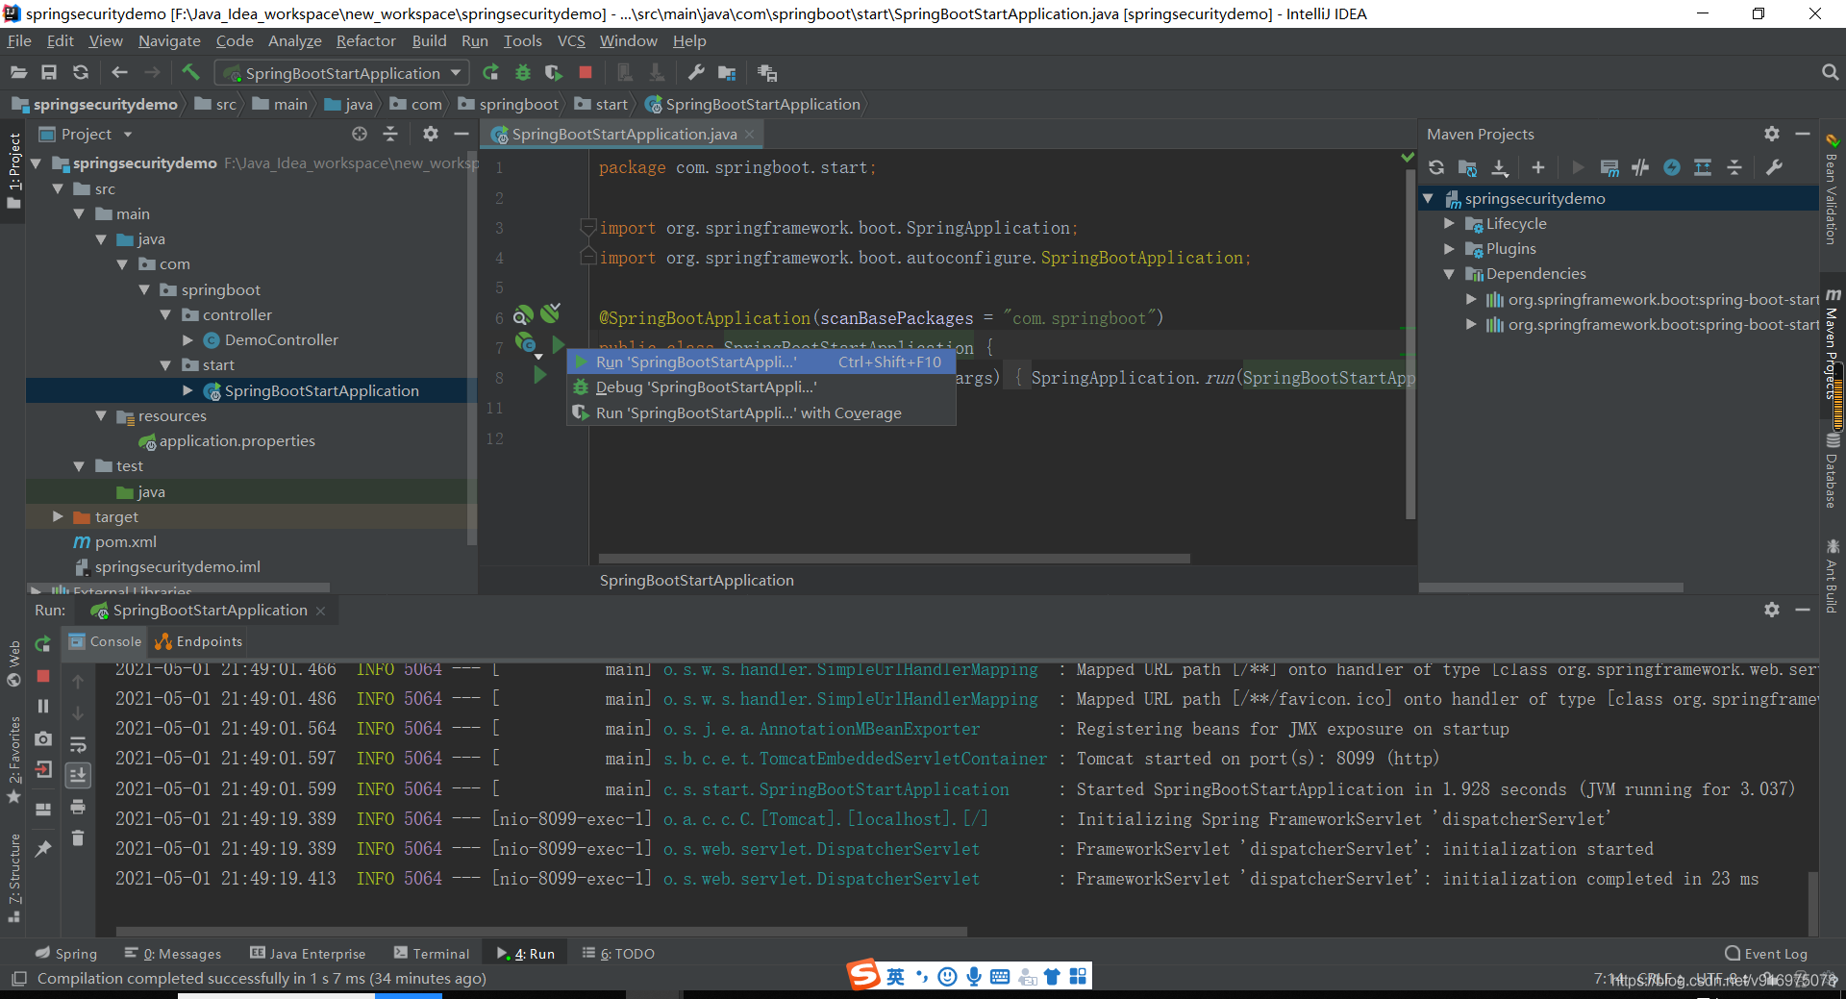Click the console horizontal scrollbar
This screenshot has height=999, width=1846.
[541, 931]
